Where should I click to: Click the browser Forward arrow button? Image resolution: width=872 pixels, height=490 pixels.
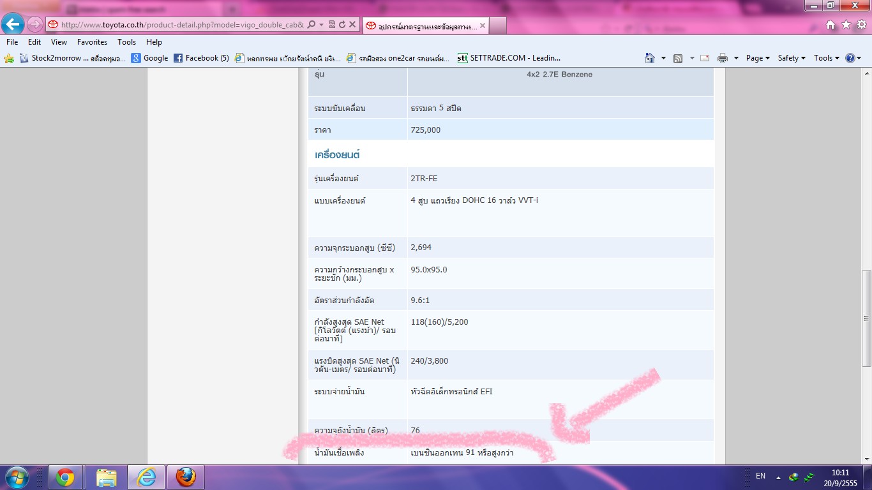35,25
